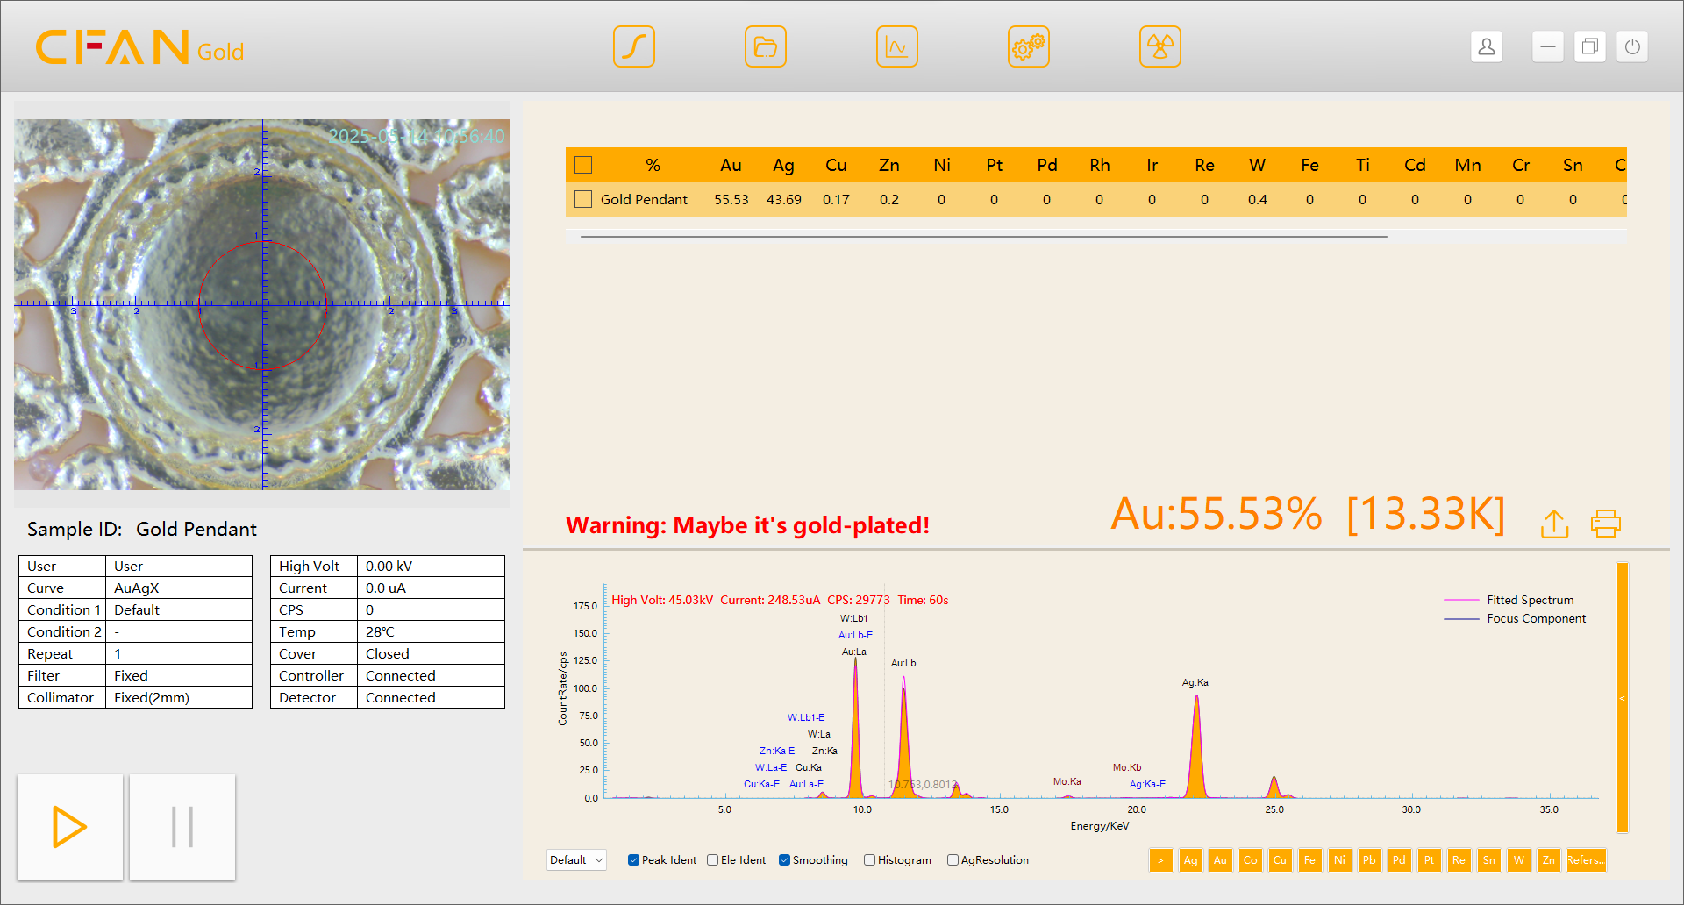Toggle the Pt element marker

click(1429, 860)
